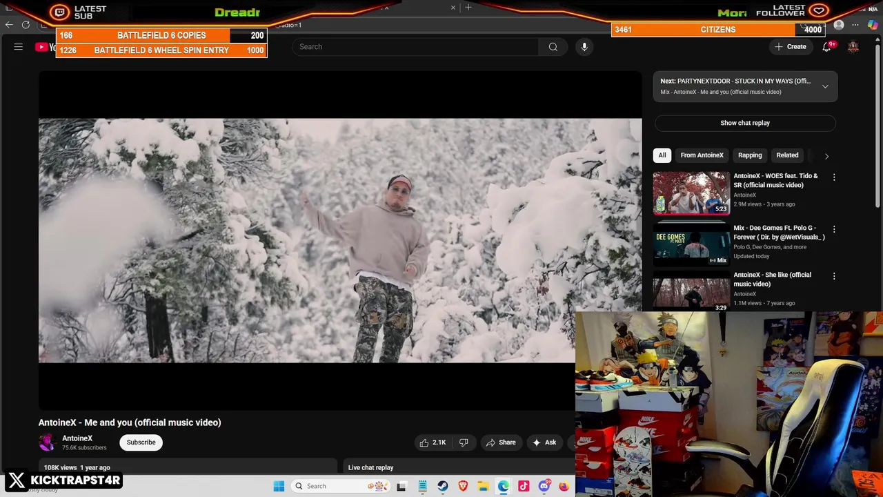Open the WOES feat. Tido & SR video title
The width and height of the screenshot is (883, 497).
(x=775, y=180)
